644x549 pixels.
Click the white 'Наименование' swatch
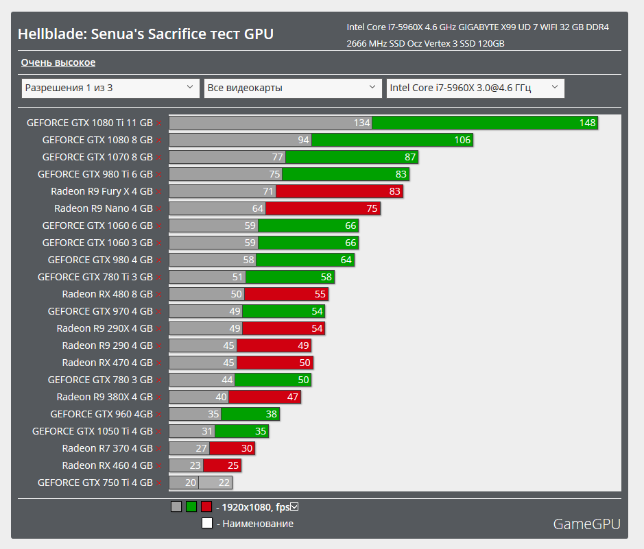tap(207, 524)
